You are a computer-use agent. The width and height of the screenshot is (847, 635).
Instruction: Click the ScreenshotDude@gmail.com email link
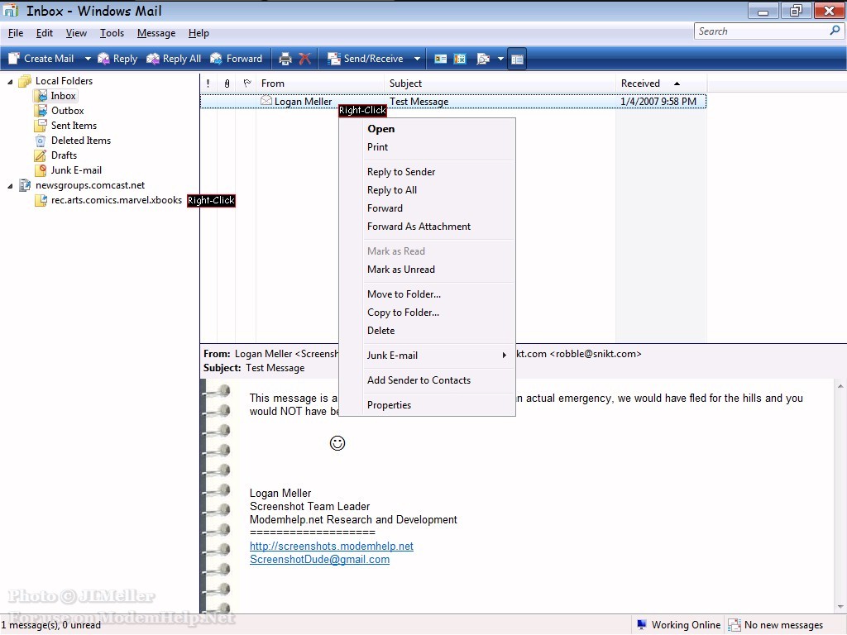(x=319, y=560)
